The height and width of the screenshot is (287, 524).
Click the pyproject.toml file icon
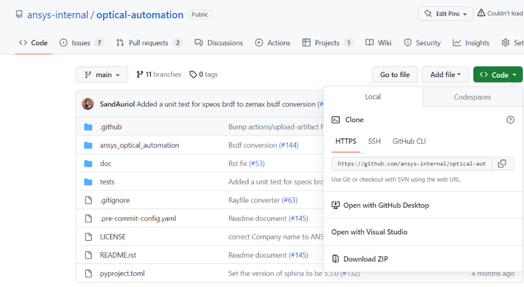coord(88,274)
